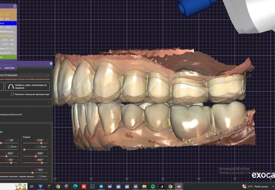Click the Справа 46,67° value field
Screen dimensions: 275x190
tap(40, 160)
